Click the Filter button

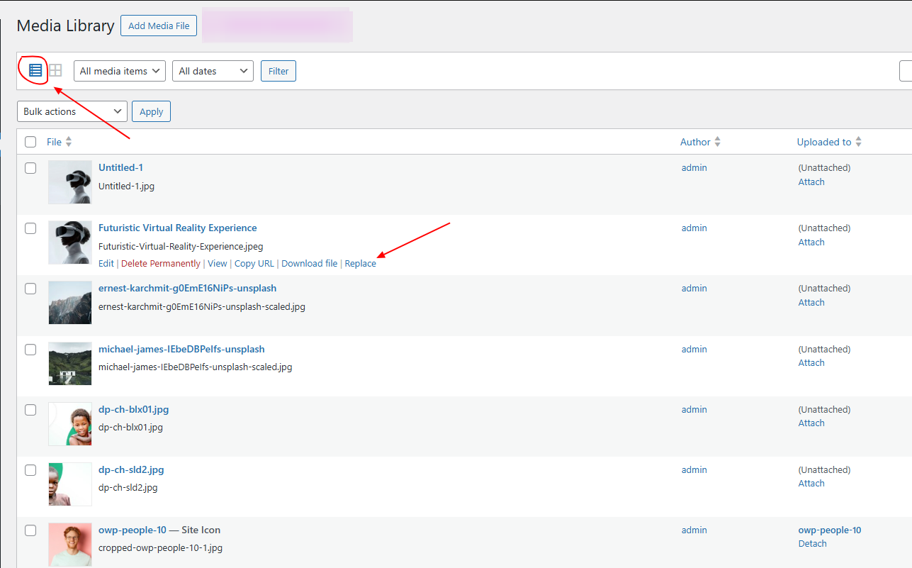[278, 70]
